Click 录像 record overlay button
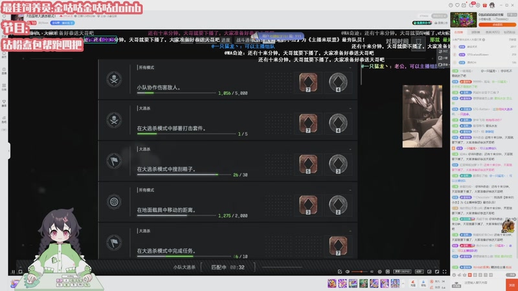The height and width of the screenshot is (291, 518). (443, 64)
